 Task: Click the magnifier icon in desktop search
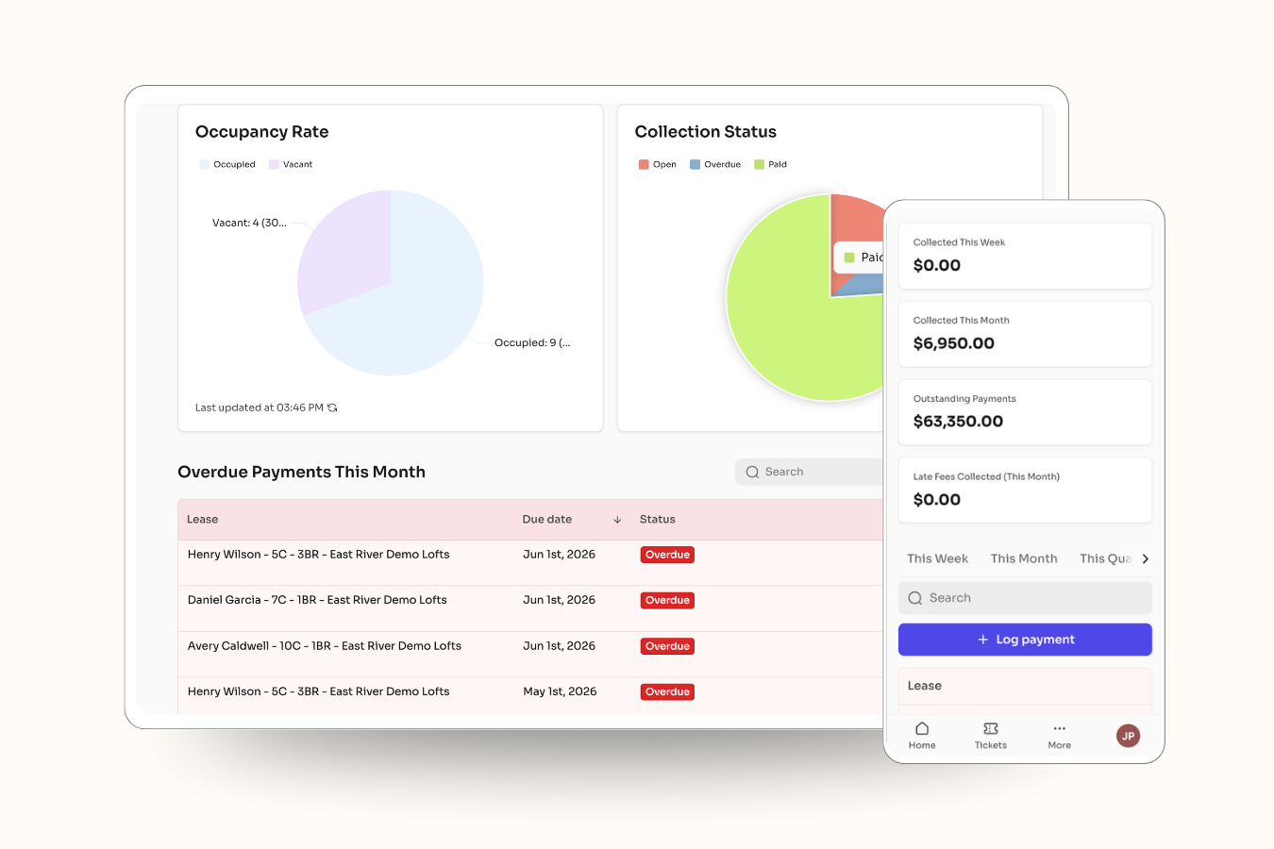[752, 472]
